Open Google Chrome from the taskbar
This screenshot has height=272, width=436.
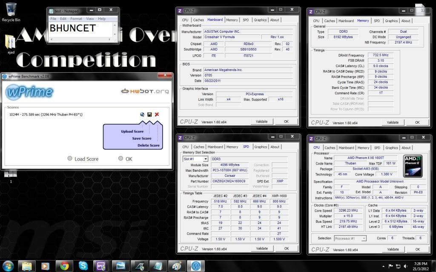[x=65, y=266]
